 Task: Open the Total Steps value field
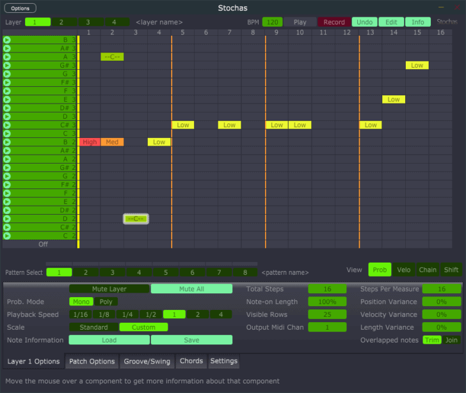(x=327, y=289)
